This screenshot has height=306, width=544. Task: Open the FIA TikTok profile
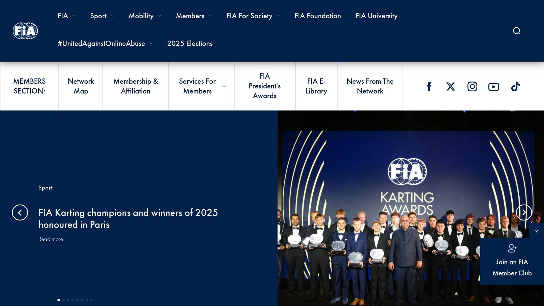pos(515,86)
